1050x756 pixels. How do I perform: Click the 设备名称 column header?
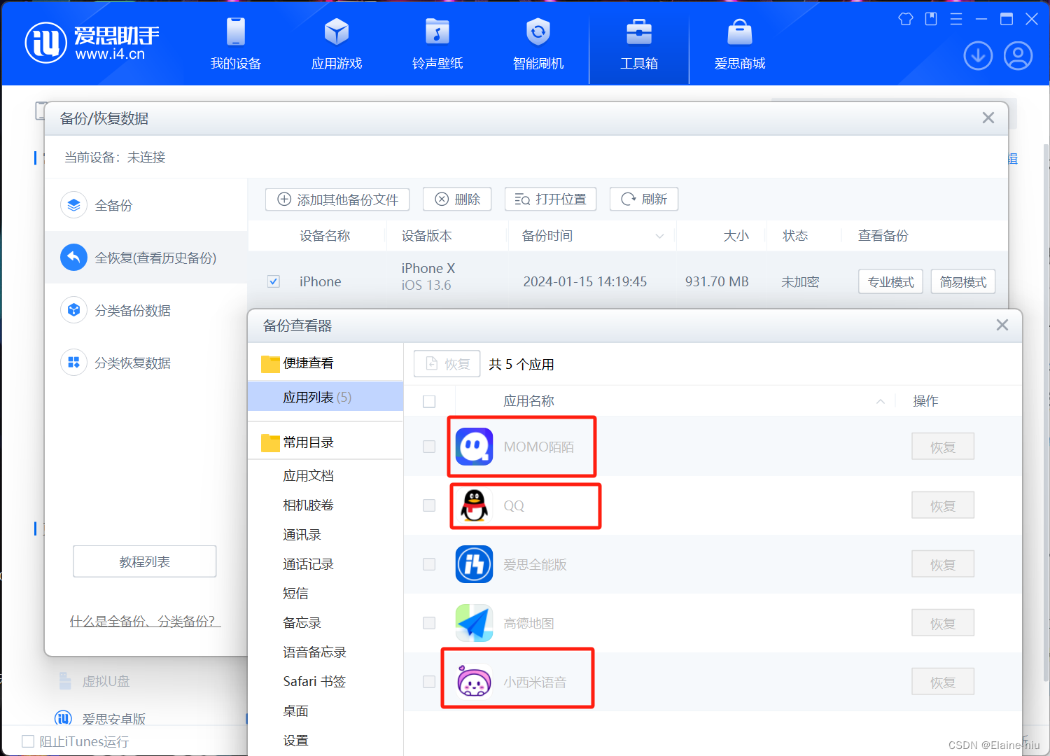325,236
